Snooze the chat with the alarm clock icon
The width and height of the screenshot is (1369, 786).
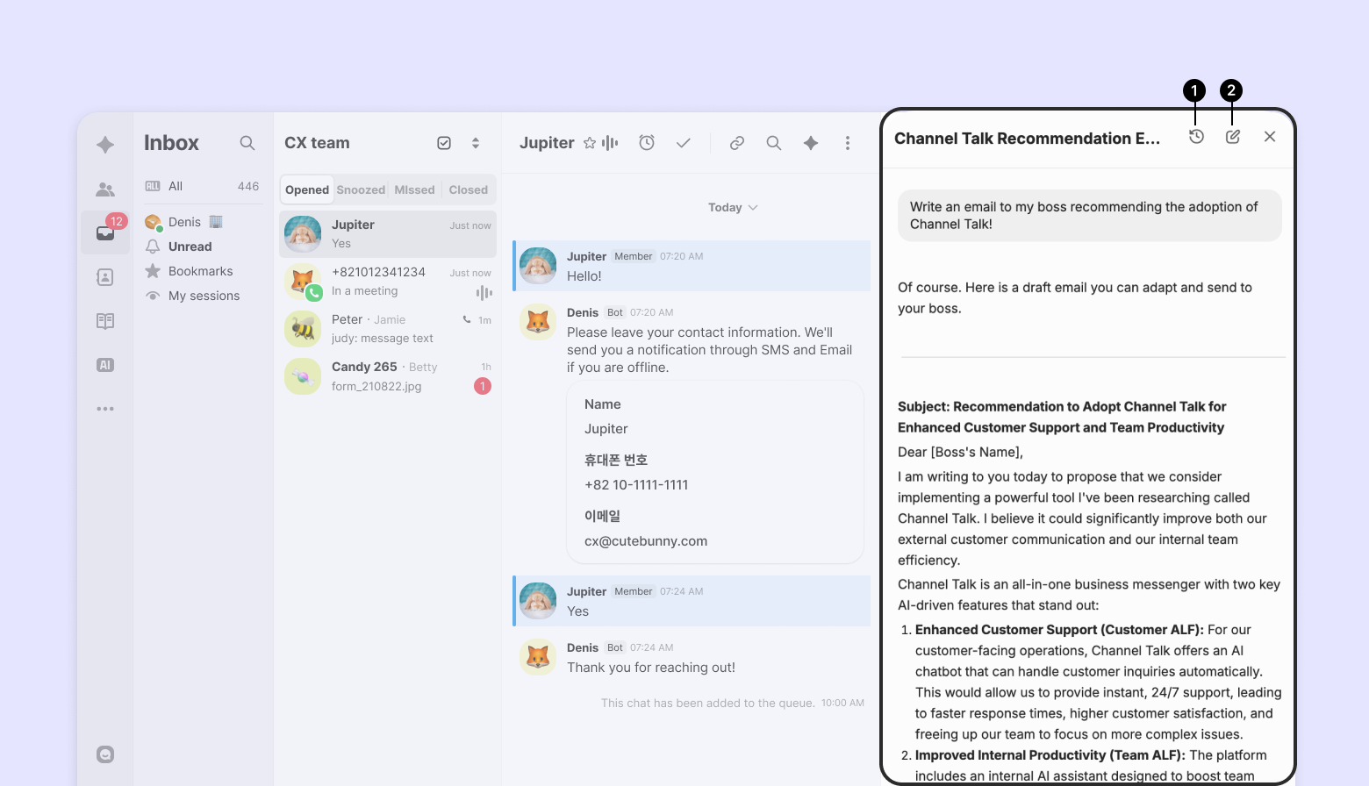[x=647, y=143]
